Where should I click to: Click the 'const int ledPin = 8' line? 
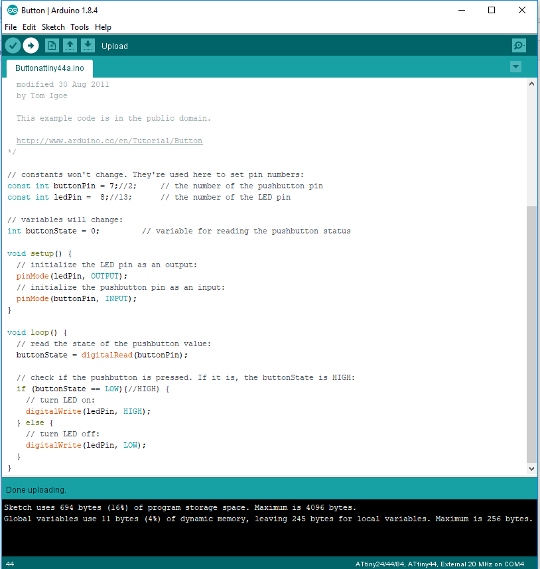(x=149, y=197)
